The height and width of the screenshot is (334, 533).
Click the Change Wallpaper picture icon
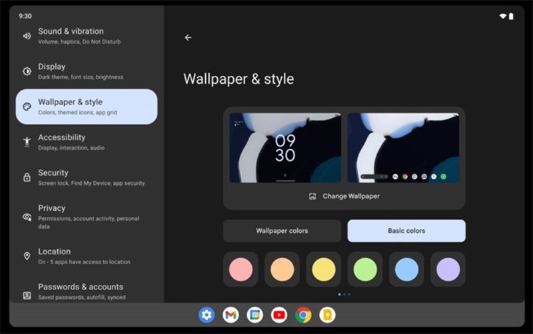click(x=312, y=196)
